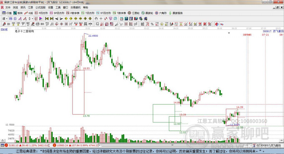Open the 9T四方形 tool

[104, 13]
